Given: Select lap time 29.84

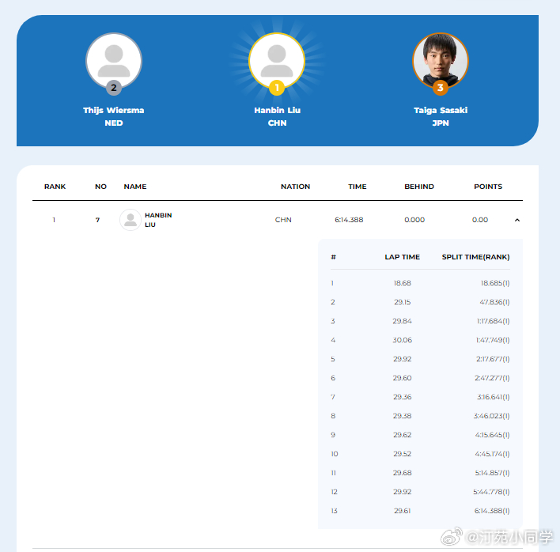Looking at the screenshot, I should [402, 321].
